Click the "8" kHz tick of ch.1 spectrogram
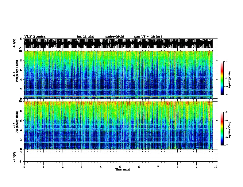 21,61
